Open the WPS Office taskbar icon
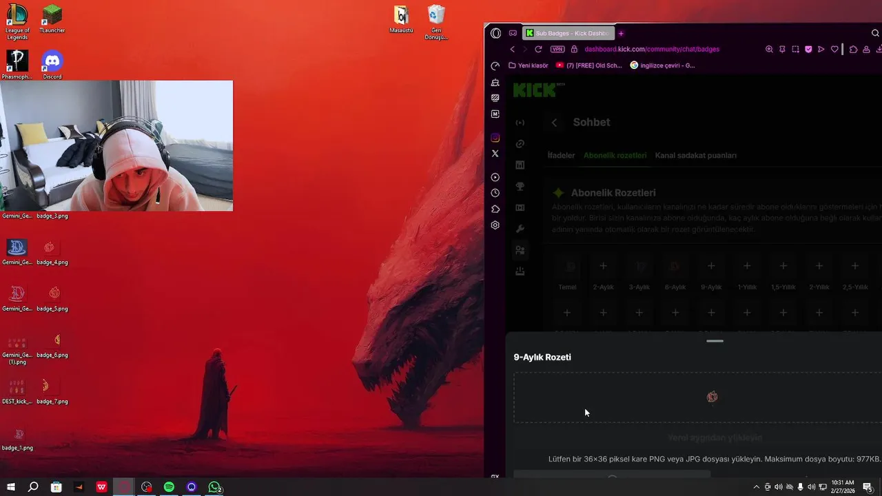Screen dimensions: 882x496 101,487
